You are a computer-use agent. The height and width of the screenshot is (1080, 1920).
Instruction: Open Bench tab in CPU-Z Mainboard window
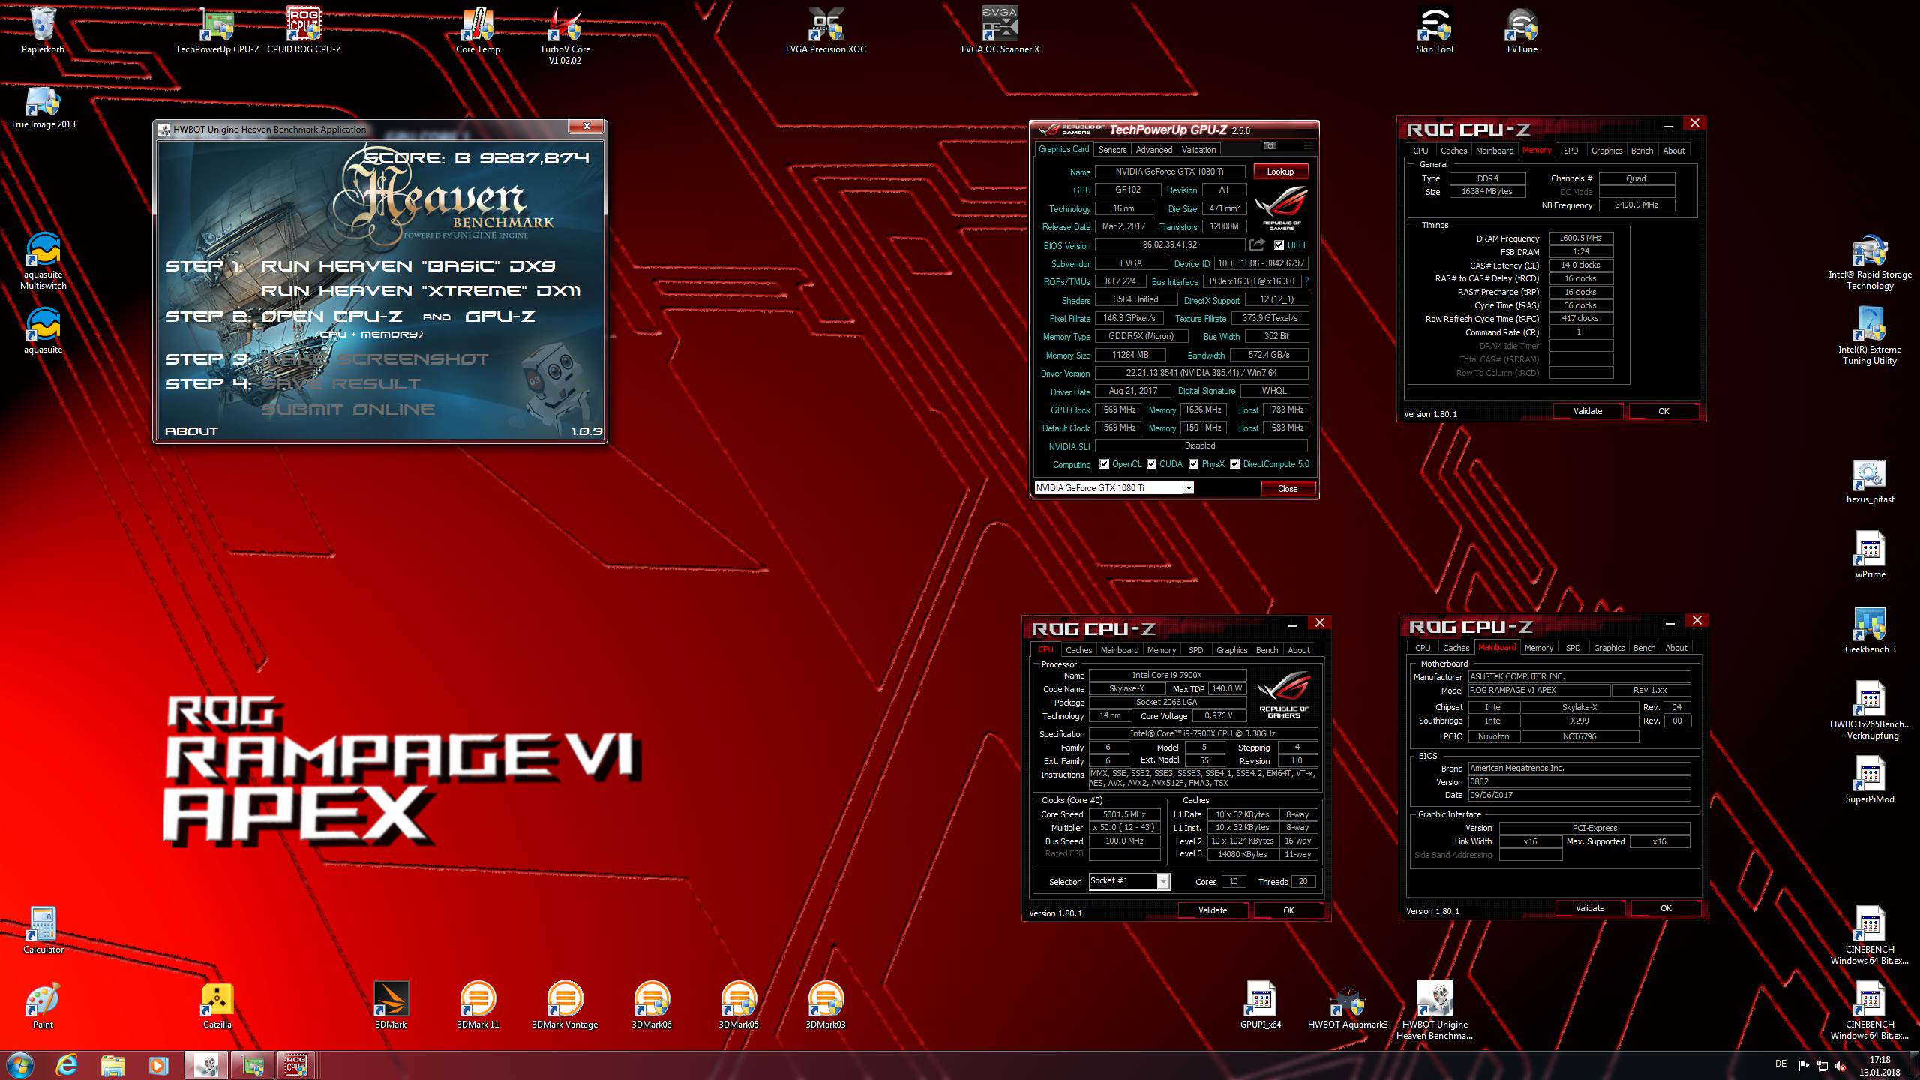click(x=1644, y=648)
